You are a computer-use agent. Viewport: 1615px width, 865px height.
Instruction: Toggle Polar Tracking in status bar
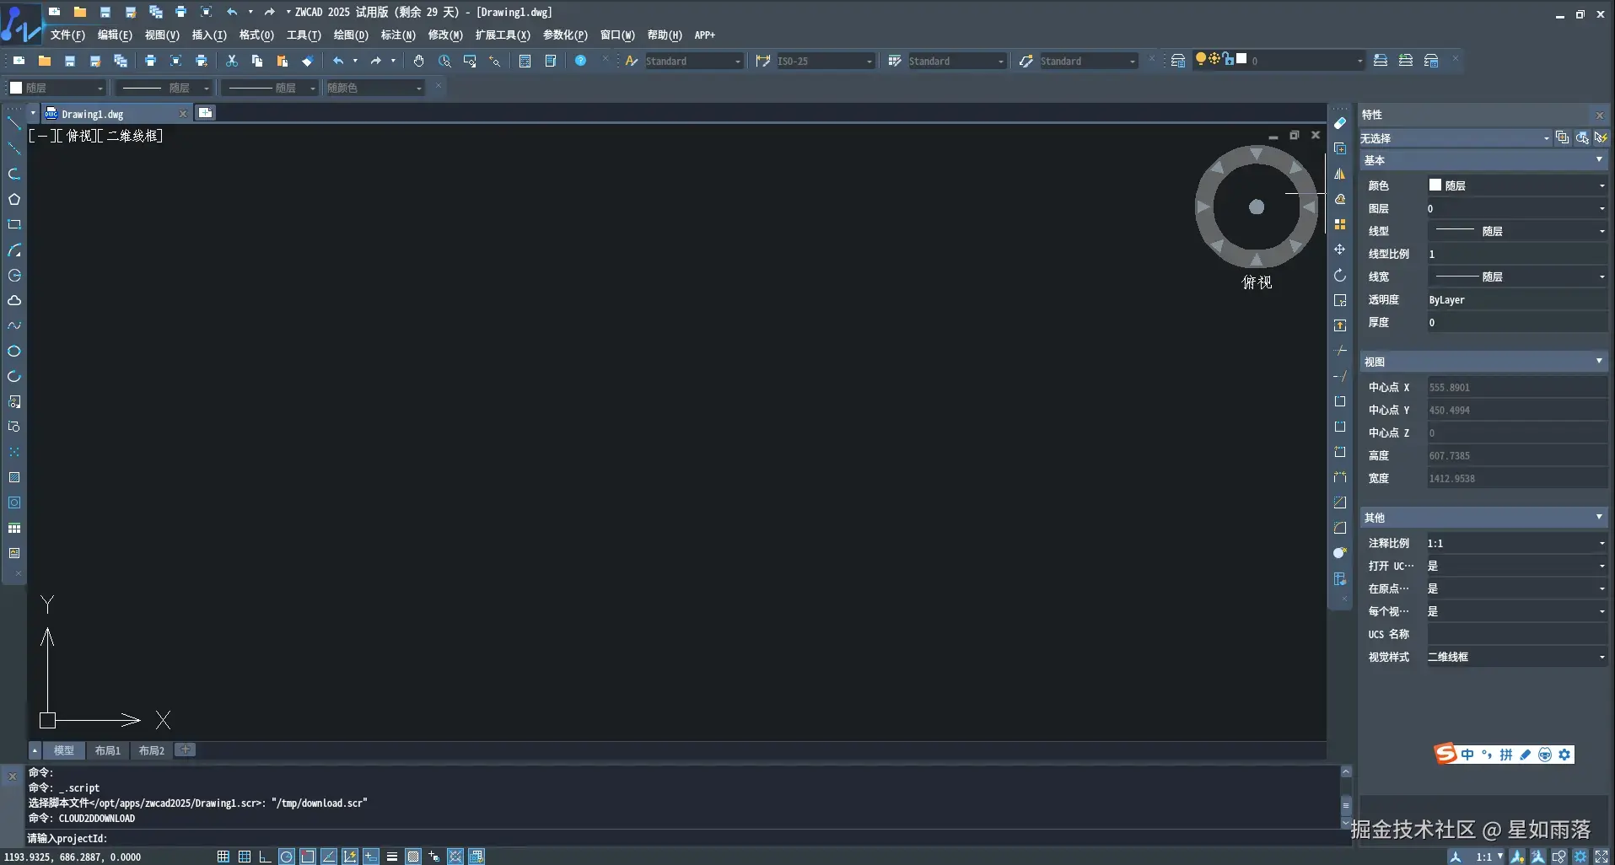coord(287,857)
